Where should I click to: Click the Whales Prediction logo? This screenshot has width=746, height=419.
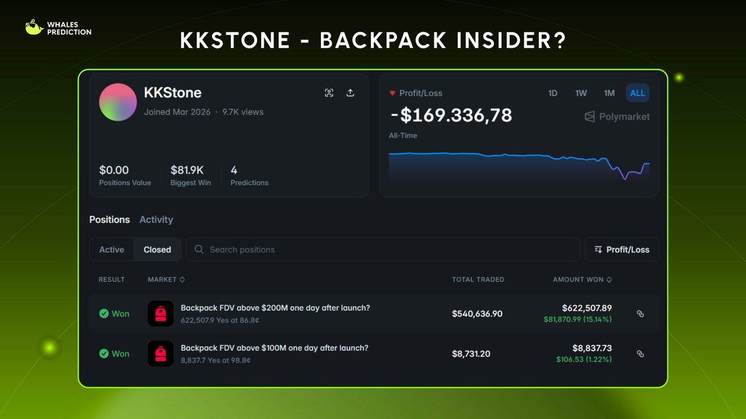[58, 28]
